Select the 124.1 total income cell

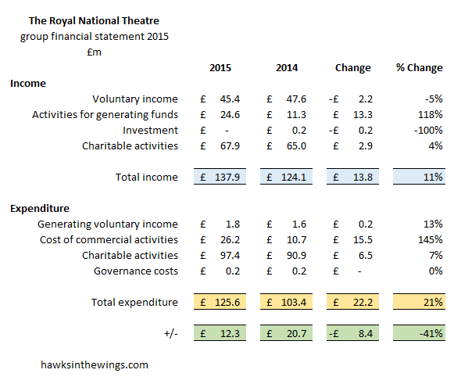pos(286,177)
